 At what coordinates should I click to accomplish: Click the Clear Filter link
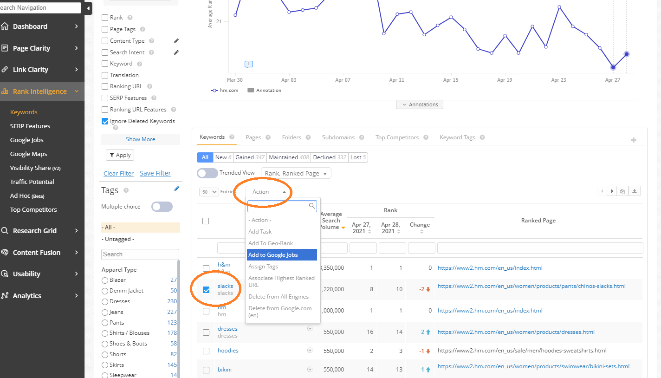pos(118,173)
